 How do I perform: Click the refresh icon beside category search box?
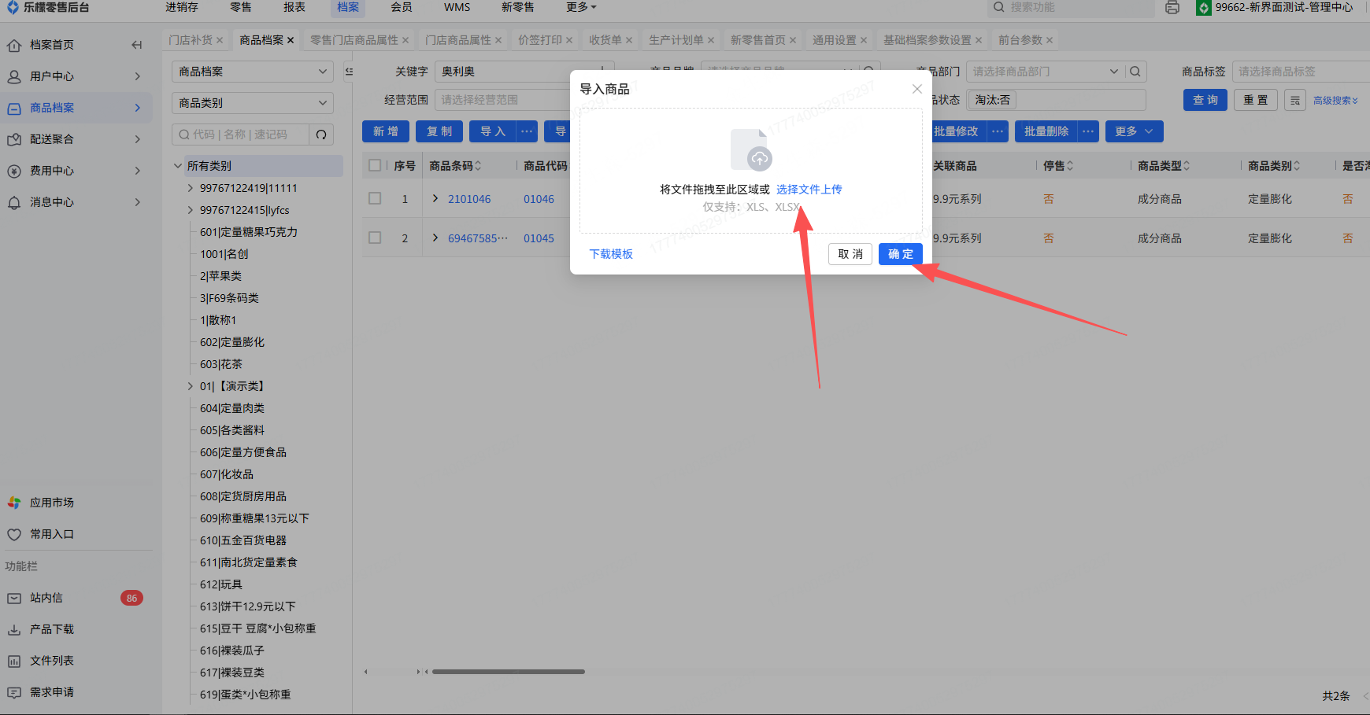pyautogui.click(x=321, y=135)
